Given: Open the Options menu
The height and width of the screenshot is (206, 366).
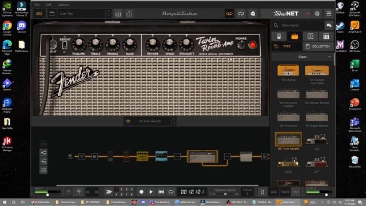Looking at the screenshot, I should [x=63, y=5].
